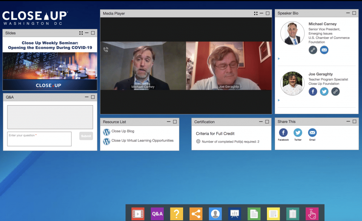Open Joe Geraghty's Twitter profile icon

pyautogui.click(x=324, y=91)
